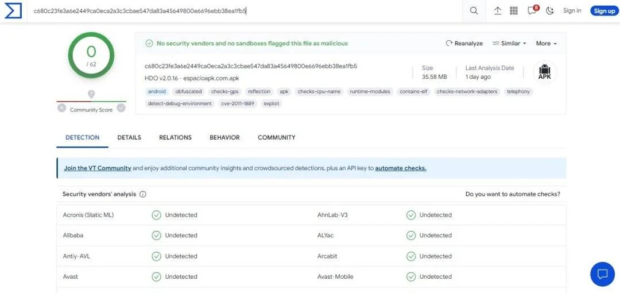Click the reflection tag
Image resolution: width=620 pixels, height=293 pixels.
[259, 91]
